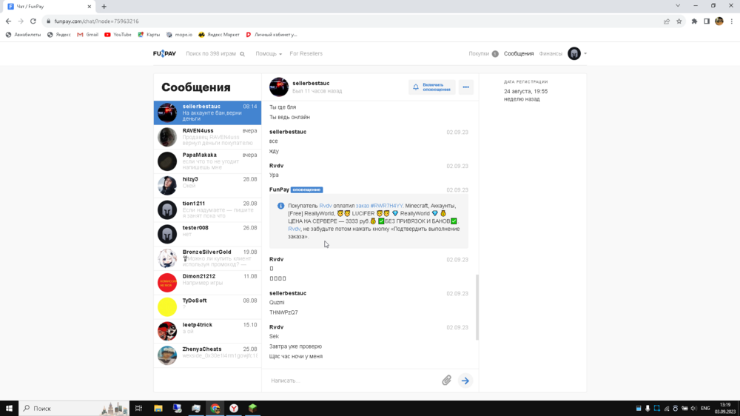Click the taskbar search box Поиск
Viewport: 740px width, 416px height.
73,408
